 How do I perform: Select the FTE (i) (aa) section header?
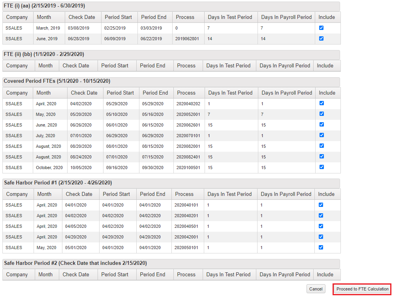point(171,6)
